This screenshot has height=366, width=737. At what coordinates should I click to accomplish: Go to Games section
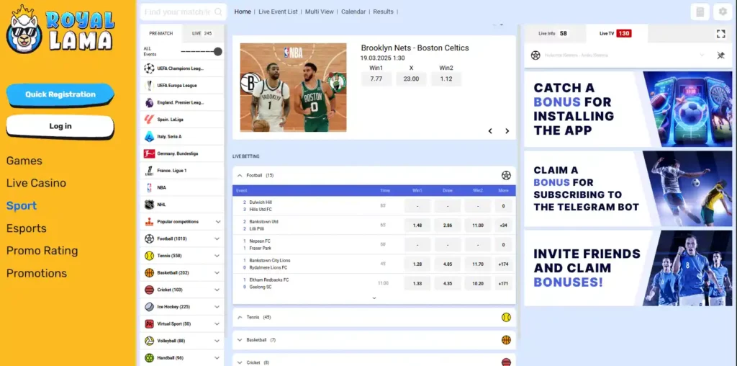click(x=24, y=161)
